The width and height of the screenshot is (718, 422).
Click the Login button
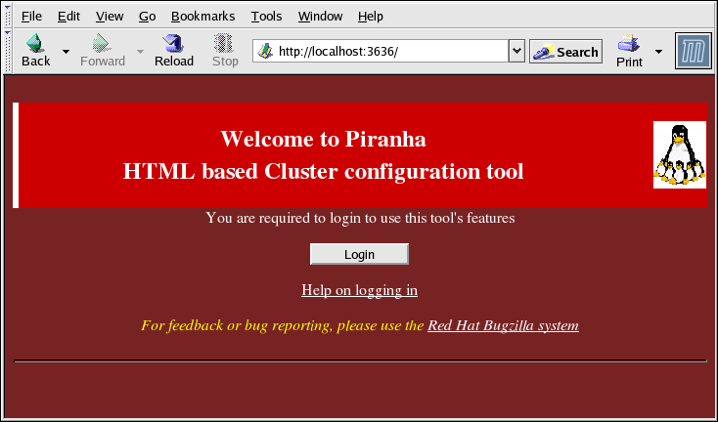(359, 254)
